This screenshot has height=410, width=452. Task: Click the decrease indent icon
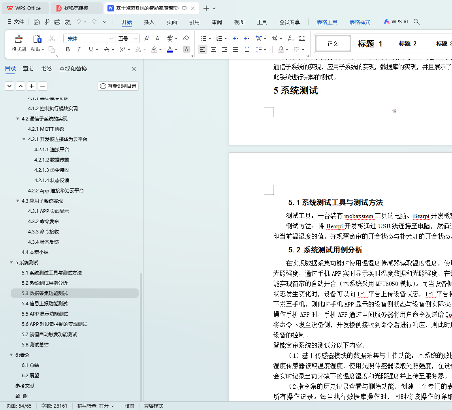(x=235, y=38)
